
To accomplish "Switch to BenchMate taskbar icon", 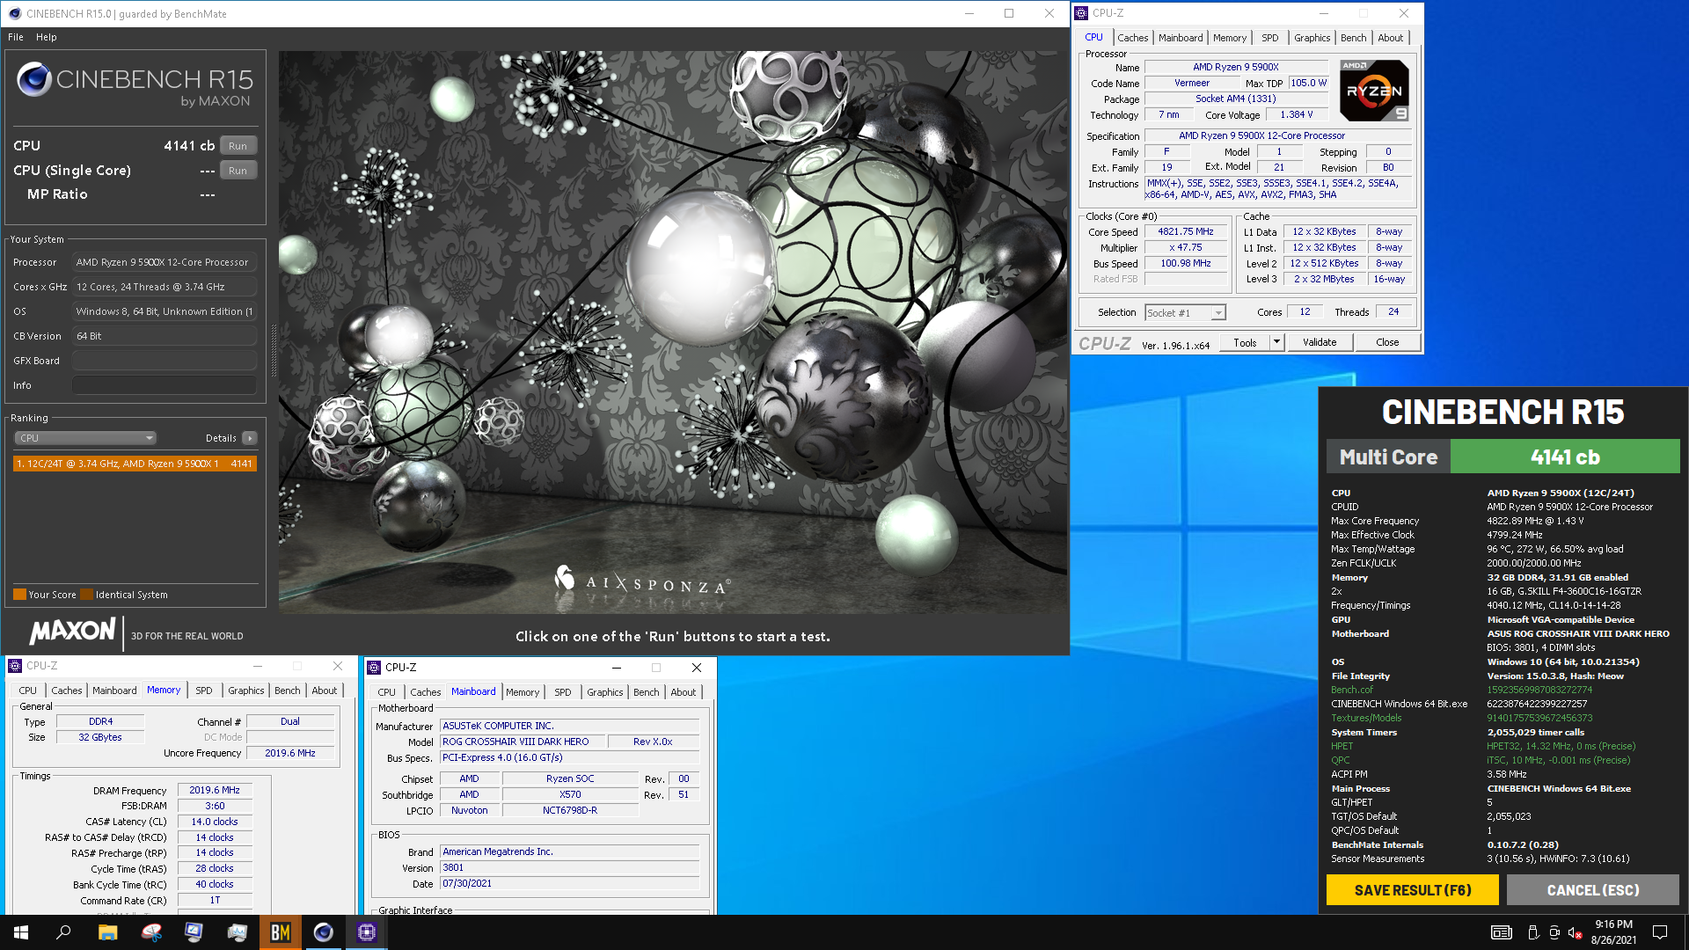I will point(280,932).
